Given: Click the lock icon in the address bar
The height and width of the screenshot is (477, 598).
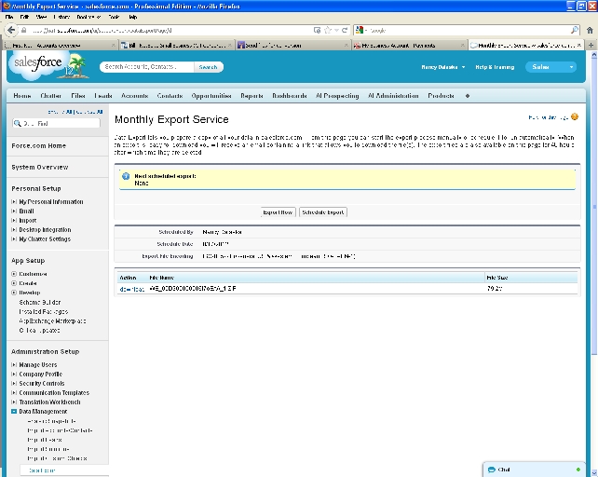Looking at the screenshot, I should (23, 30).
